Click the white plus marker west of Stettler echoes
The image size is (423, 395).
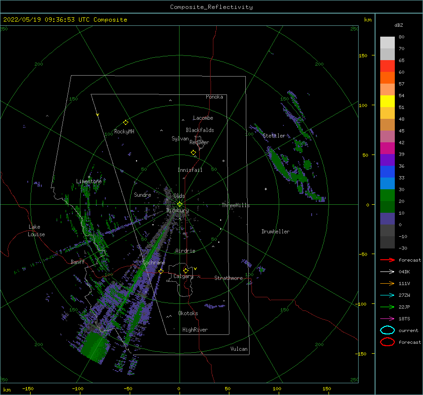(266, 189)
